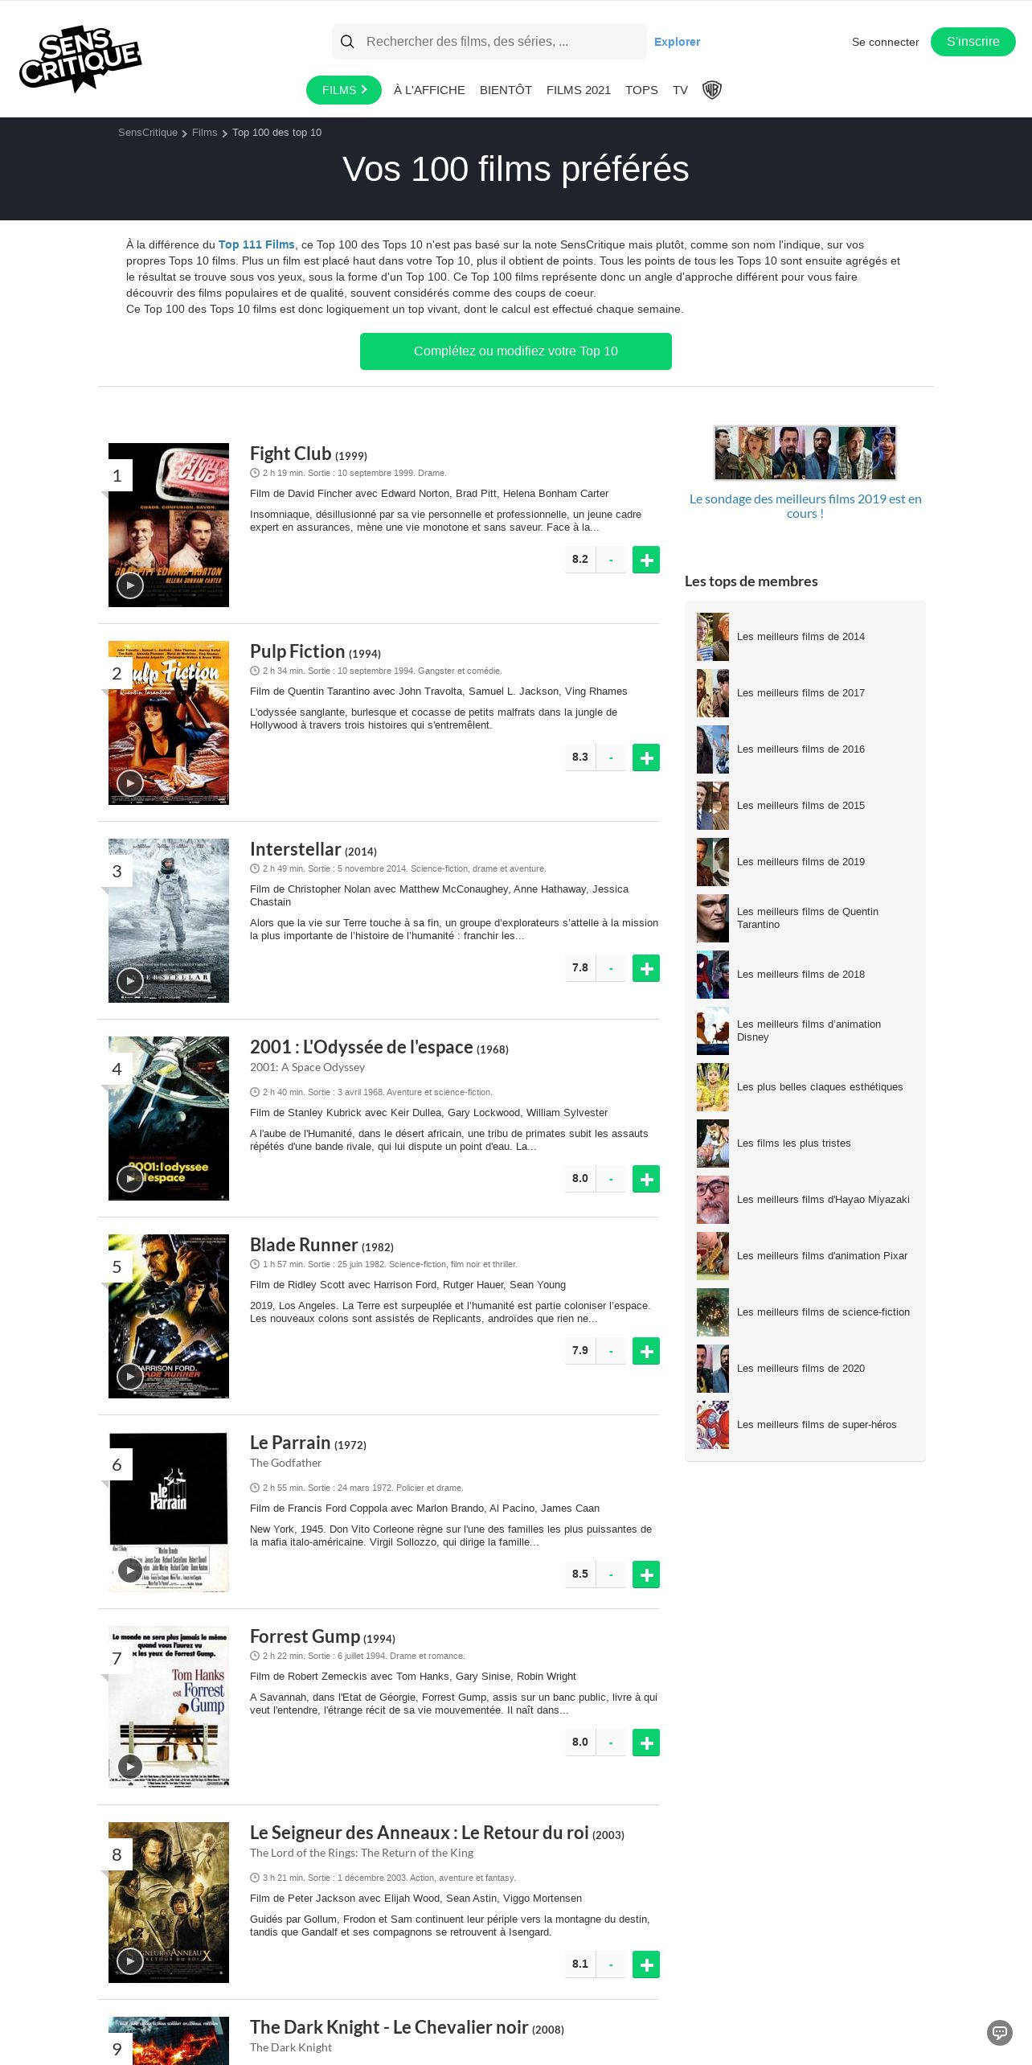Click the dash rating box for Pulp Fiction
Viewport: 1032px width, 2065px height.
(x=611, y=757)
